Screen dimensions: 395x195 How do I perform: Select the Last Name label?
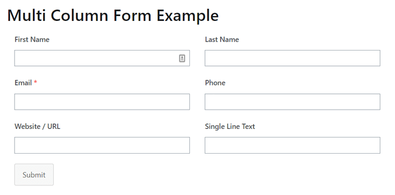click(222, 40)
